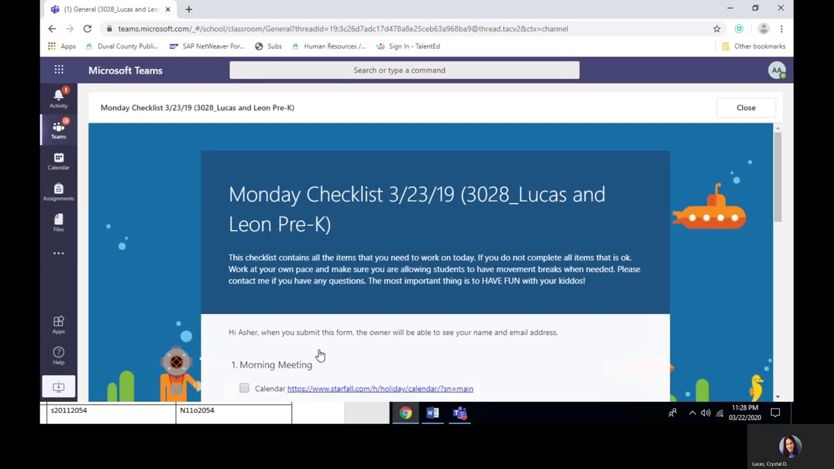The width and height of the screenshot is (834, 469).
Task: Open Apps bookmark shortcut
Action: click(x=62, y=46)
